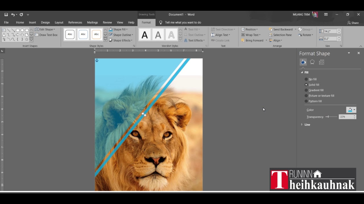Image resolution: width=364 pixels, height=204 pixels.
Task: Choose the orange outlined Abc shape style
Action: coord(96,34)
